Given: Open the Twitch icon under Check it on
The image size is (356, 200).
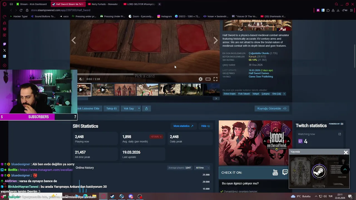Looking at the screenshot, I should [285, 172].
